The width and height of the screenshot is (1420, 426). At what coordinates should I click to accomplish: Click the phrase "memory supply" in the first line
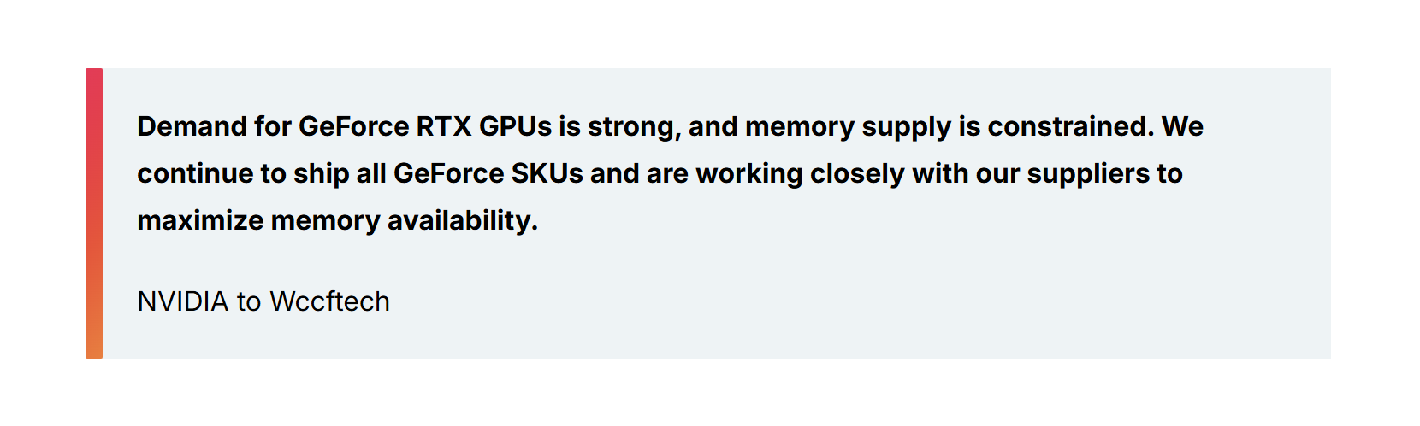point(848,126)
